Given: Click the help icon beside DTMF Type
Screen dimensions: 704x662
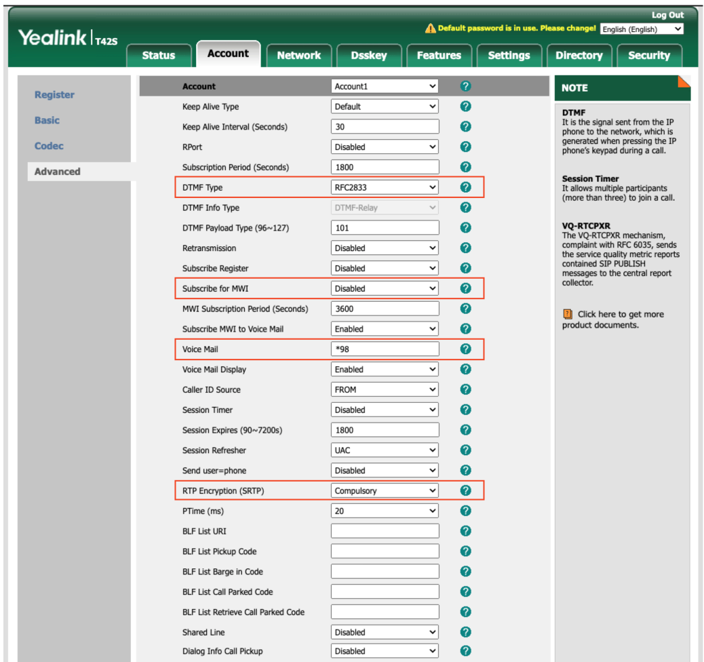Looking at the screenshot, I should [465, 187].
